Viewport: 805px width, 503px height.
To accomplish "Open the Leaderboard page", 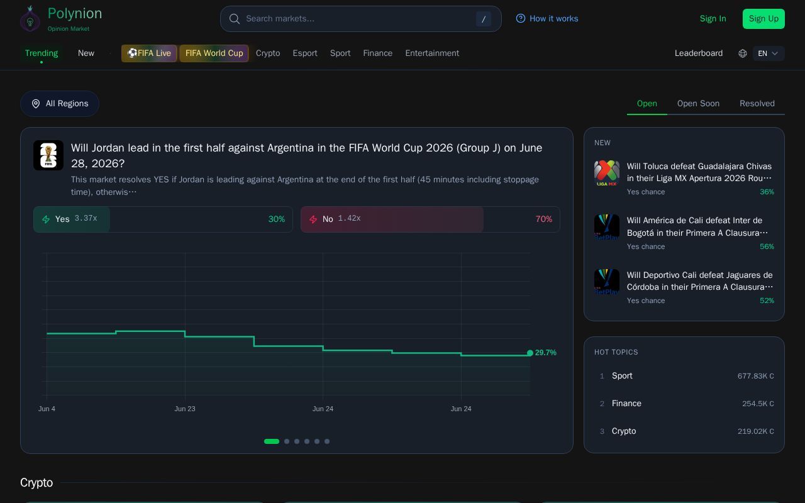I will click(x=699, y=53).
